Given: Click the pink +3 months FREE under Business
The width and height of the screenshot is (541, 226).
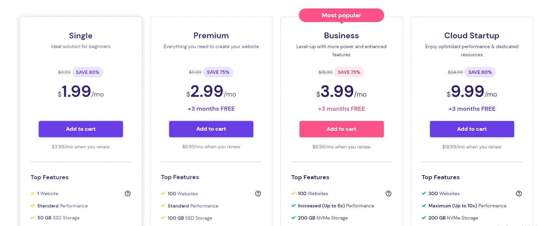Looking at the screenshot, I should click(x=341, y=109).
